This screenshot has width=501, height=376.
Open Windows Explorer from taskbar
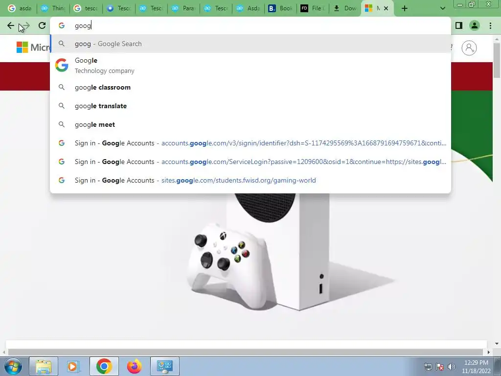click(44, 366)
